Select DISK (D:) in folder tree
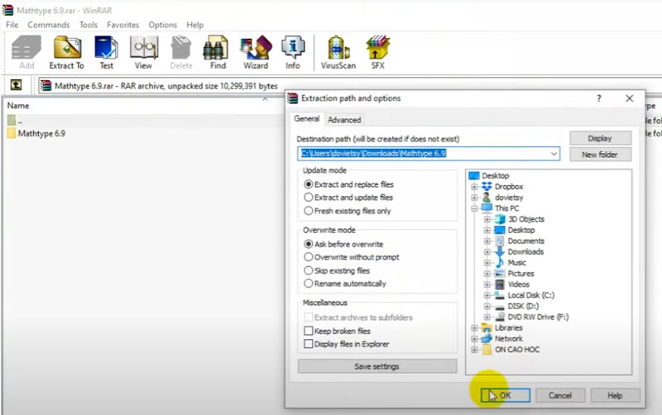The width and height of the screenshot is (662, 415). pyautogui.click(x=523, y=306)
